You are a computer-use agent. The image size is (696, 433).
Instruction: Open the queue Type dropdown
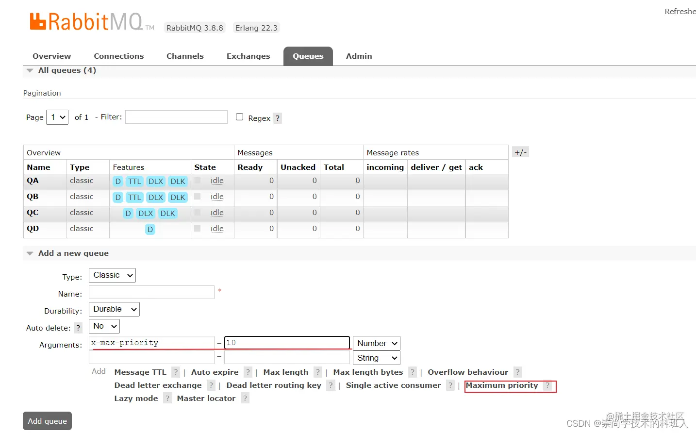coord(112,275)
